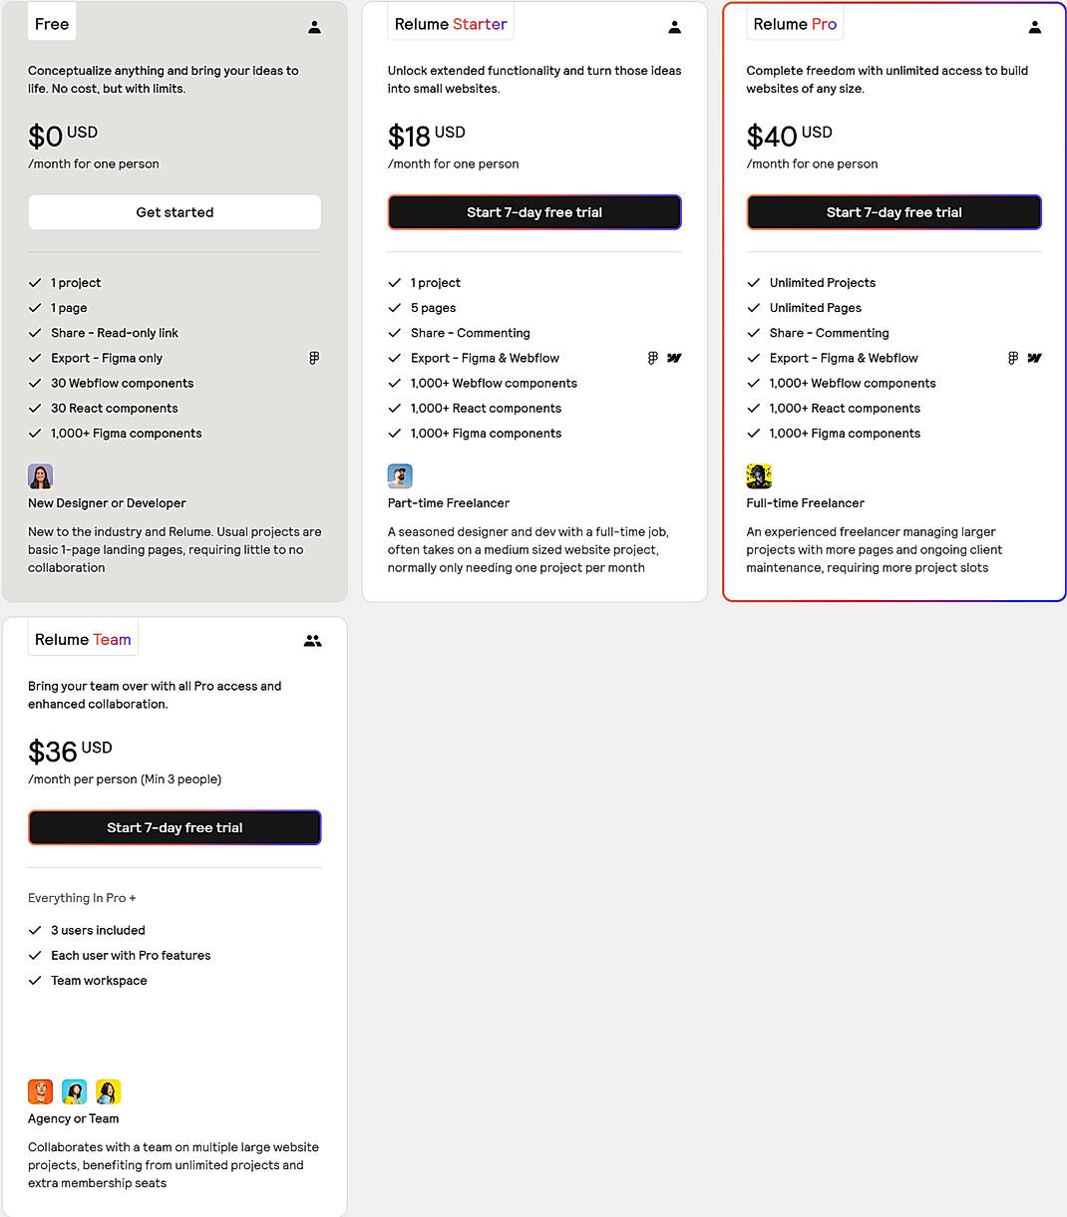
Task: Click the Part-time Freelancer avatar
Action: pos(400,476)
